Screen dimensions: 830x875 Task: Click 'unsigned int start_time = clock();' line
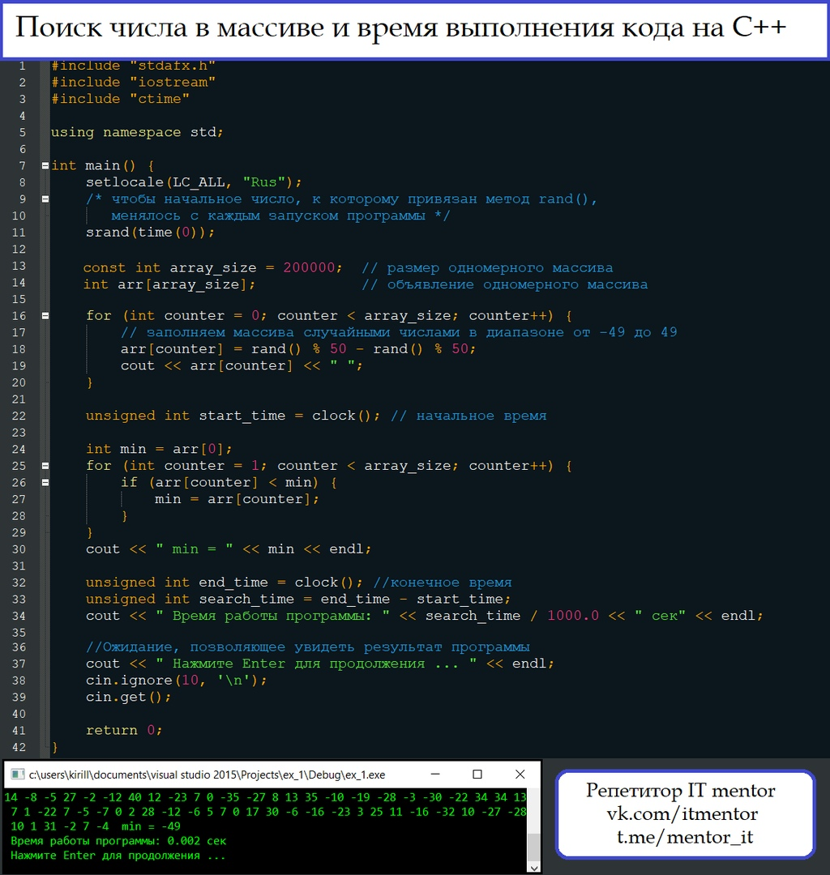(233, 416)
